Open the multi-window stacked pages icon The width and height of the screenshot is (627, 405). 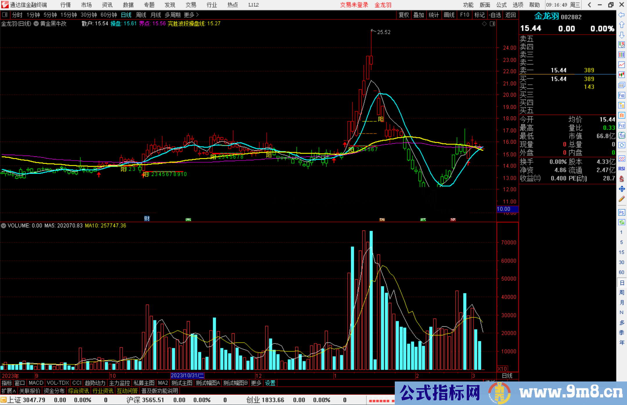coord(621,85)
